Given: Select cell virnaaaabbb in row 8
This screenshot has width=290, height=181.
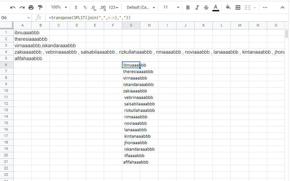Looking at the screenshot, I should pos(131,78).
